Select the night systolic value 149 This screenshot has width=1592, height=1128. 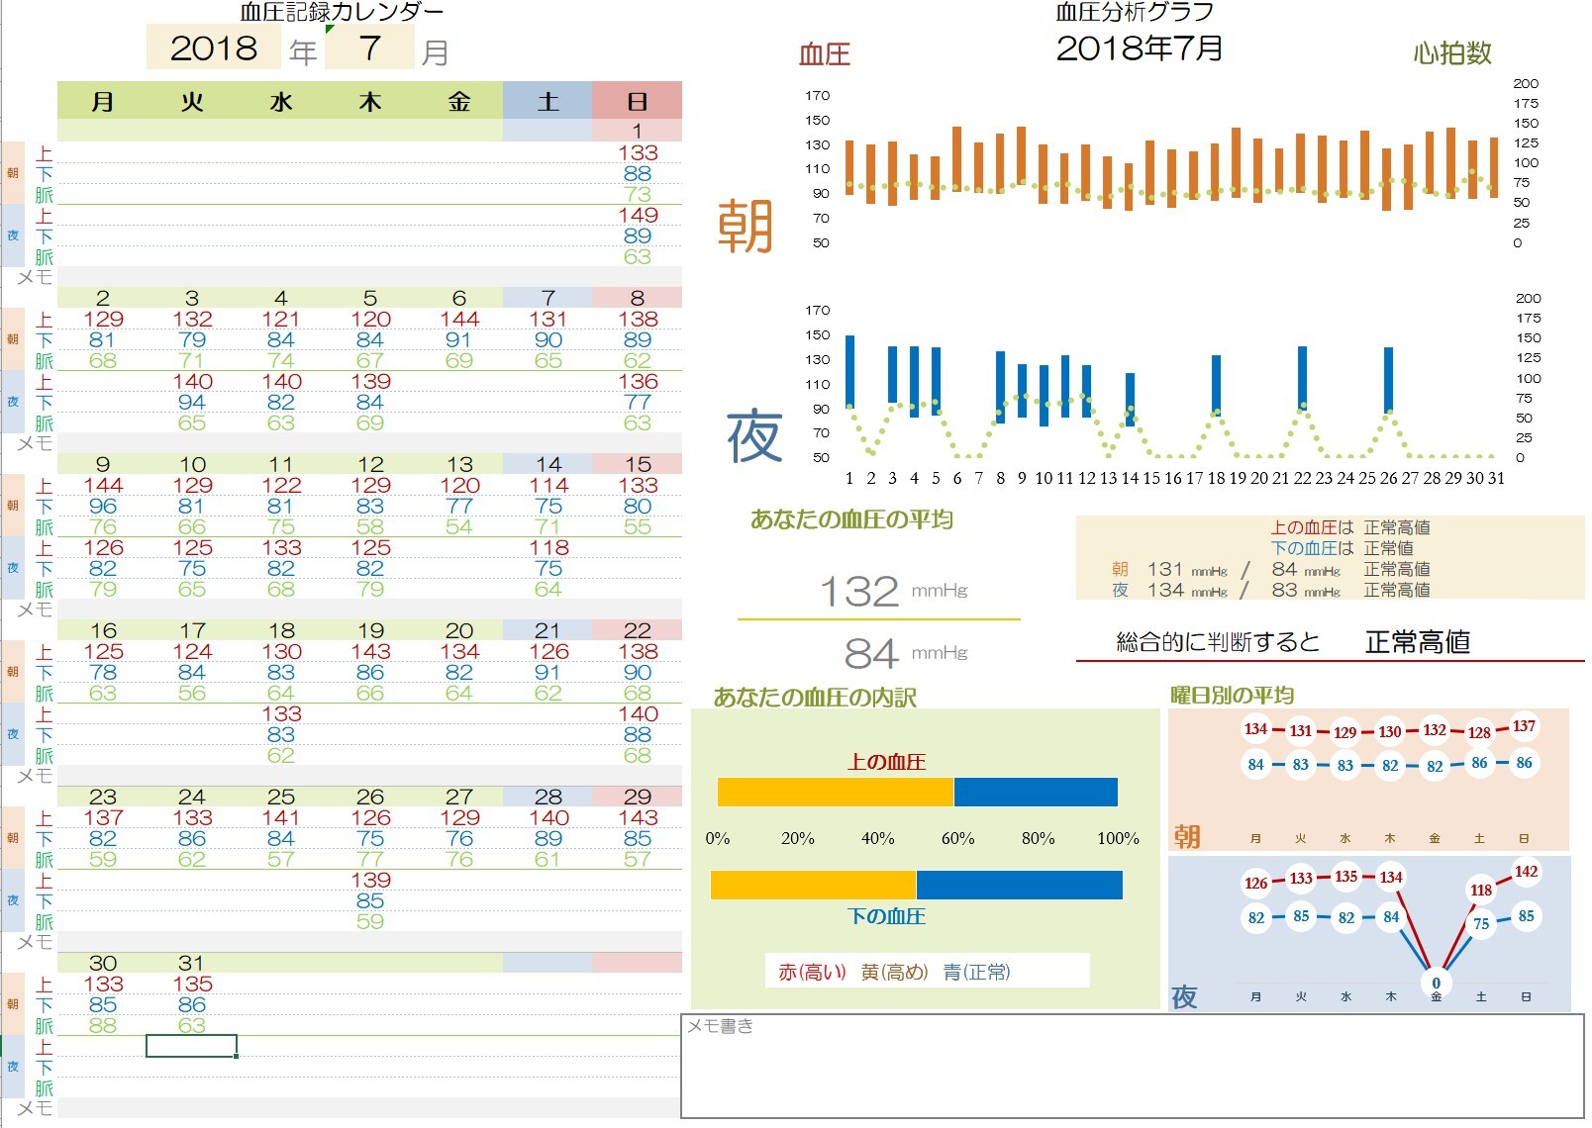(x=638, y=215)
